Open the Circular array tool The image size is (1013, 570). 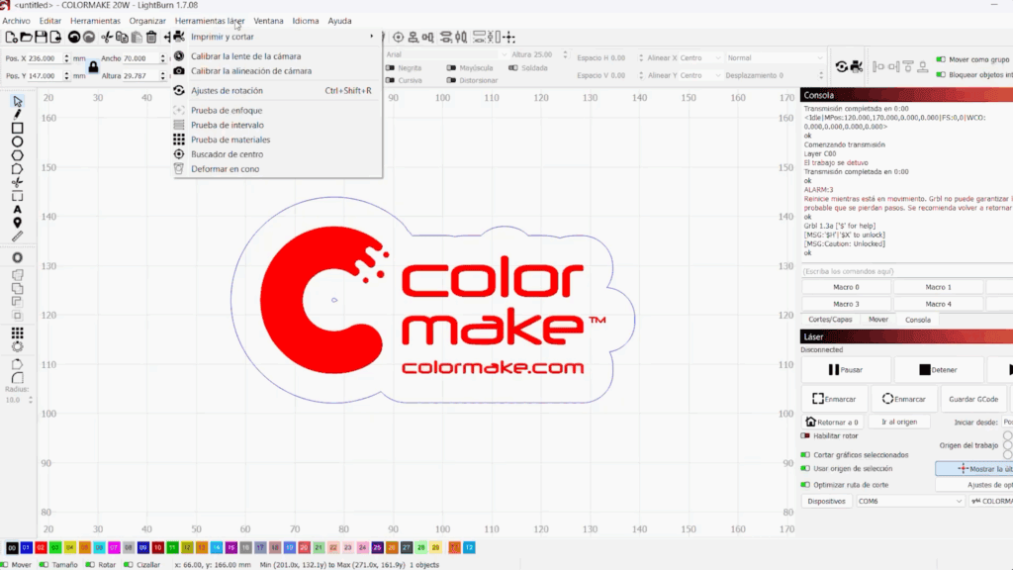tap(18, 346)
